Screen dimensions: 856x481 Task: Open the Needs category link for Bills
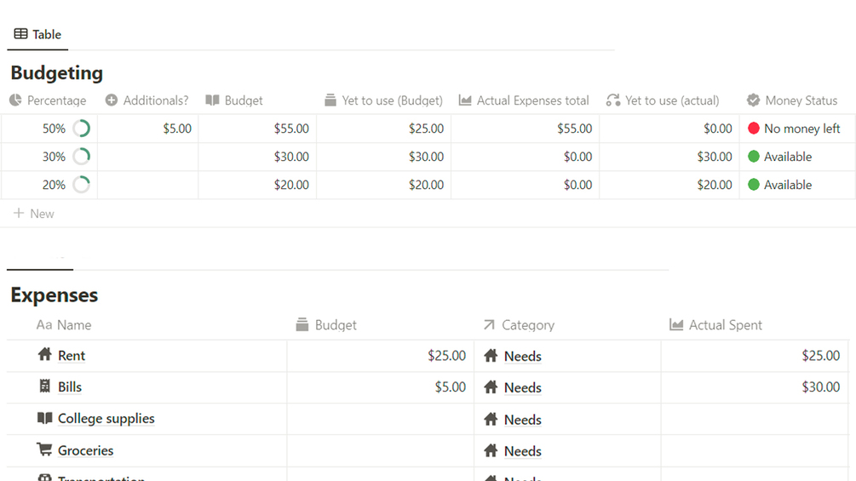(522, 387)
